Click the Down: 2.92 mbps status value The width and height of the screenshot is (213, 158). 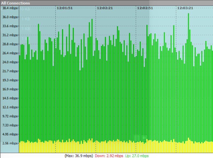[109, 156]
